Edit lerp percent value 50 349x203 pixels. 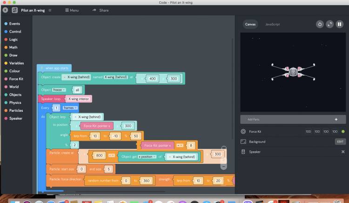[136, 136]
